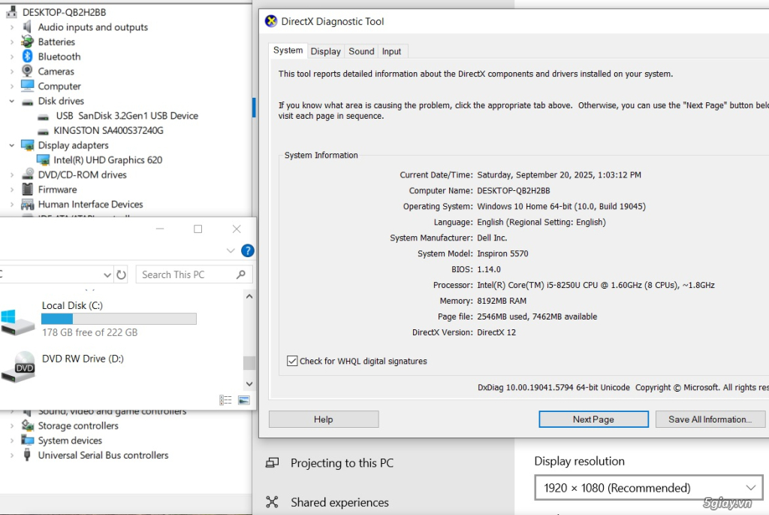Expand the Firmware category
Image resolution: width=769 pixels, height=515 pixels.
tap(12, 189)
